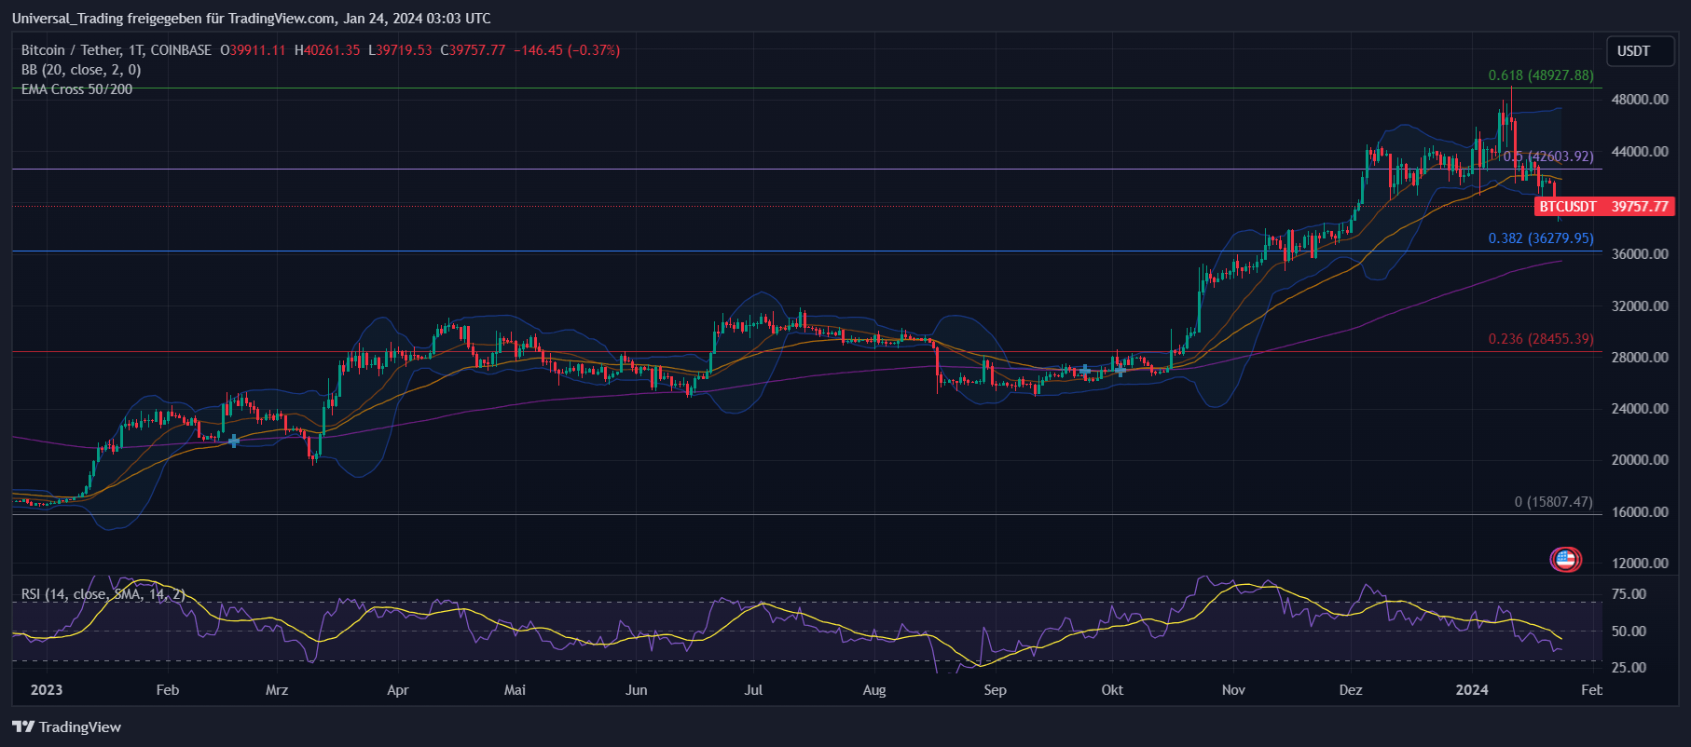The width and height of the screenshot is (1691, 747).
Task: Open the USDT currency selector
Action: pos(1633,51)
